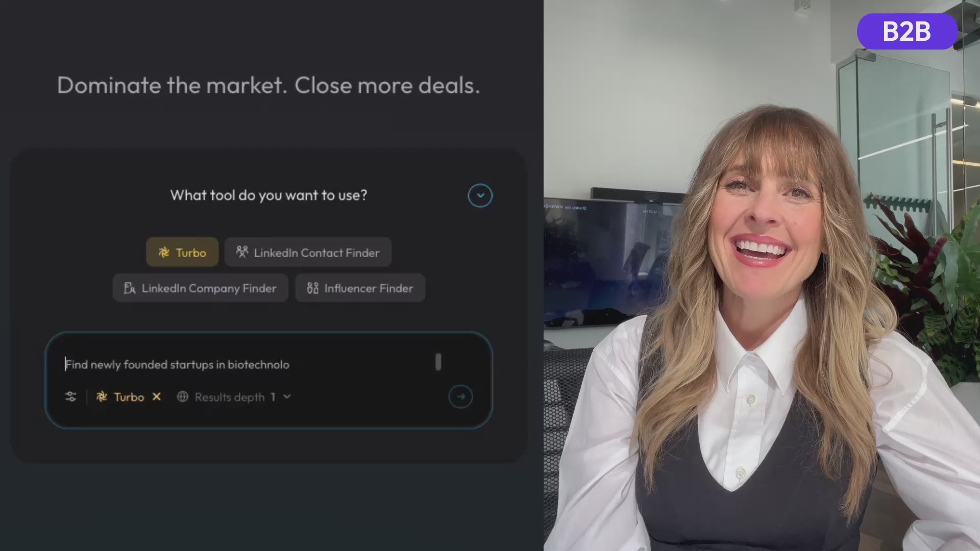Choose LinkedIn Contact Finder tool
Viewport: 980px width, 551px height.
(308, 252)
